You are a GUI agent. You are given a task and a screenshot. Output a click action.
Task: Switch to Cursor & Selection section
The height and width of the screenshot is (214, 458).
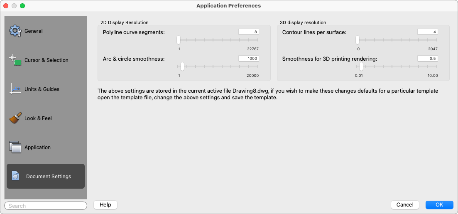[46, 60]
